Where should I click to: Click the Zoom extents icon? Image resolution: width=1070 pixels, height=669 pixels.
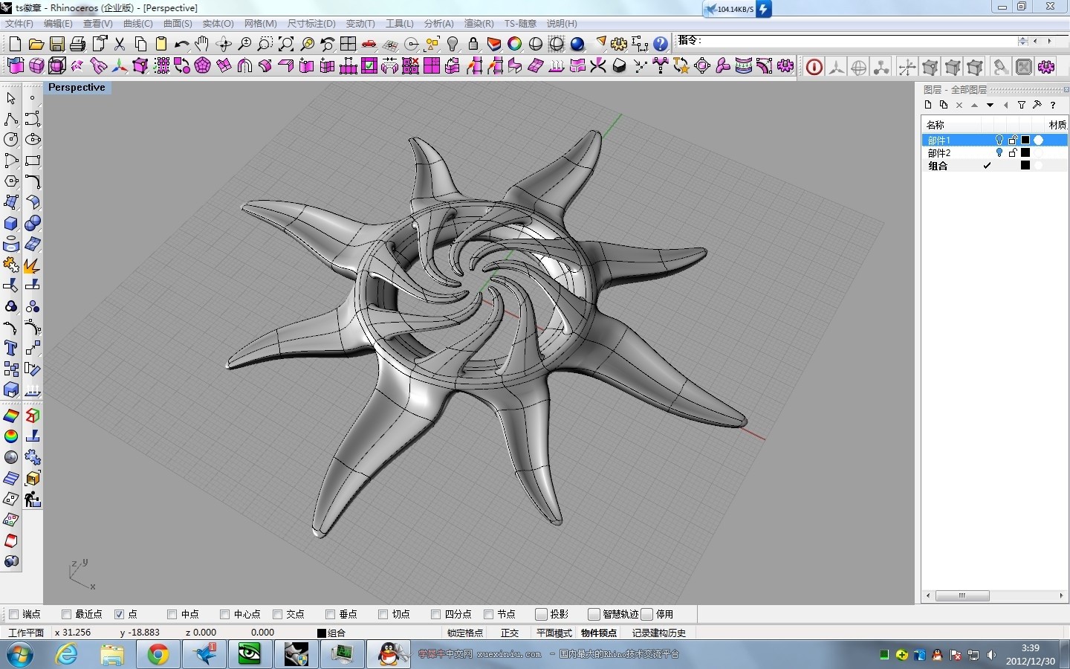point(286,44)
